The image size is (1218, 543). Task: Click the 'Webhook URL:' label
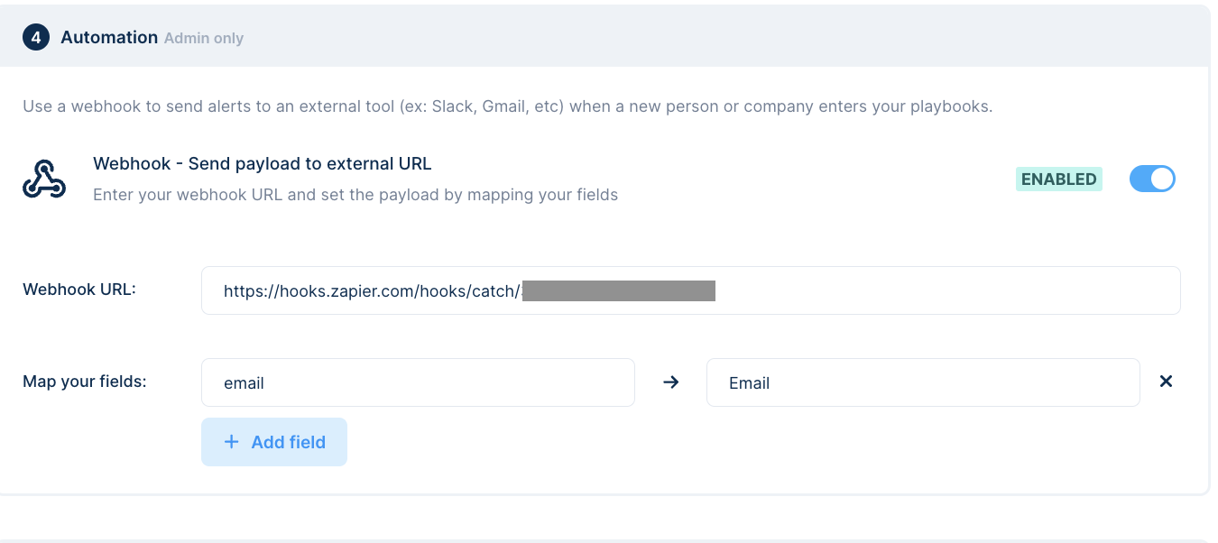79,290
